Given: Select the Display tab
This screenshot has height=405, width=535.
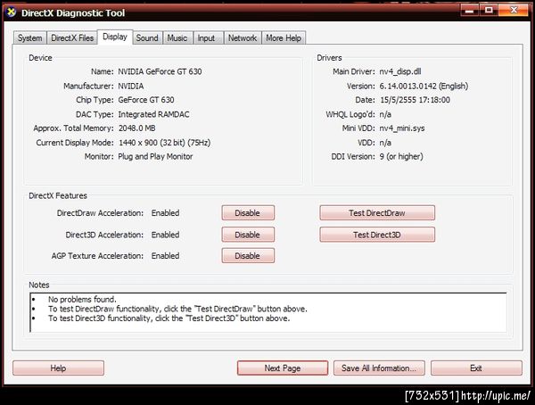Looking at the screenshot, I should [115, 37].
